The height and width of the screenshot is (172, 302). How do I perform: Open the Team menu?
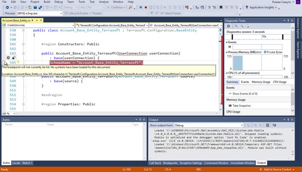point(70,2)
